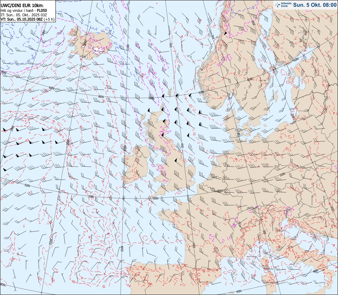
Task: Click the 'IT: Sun.. 05. Okt.. 2025 03Z' line
Action: (24, 15)
